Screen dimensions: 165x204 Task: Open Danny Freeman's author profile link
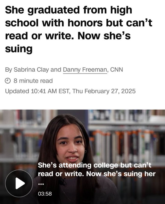(x=85, y=70)
